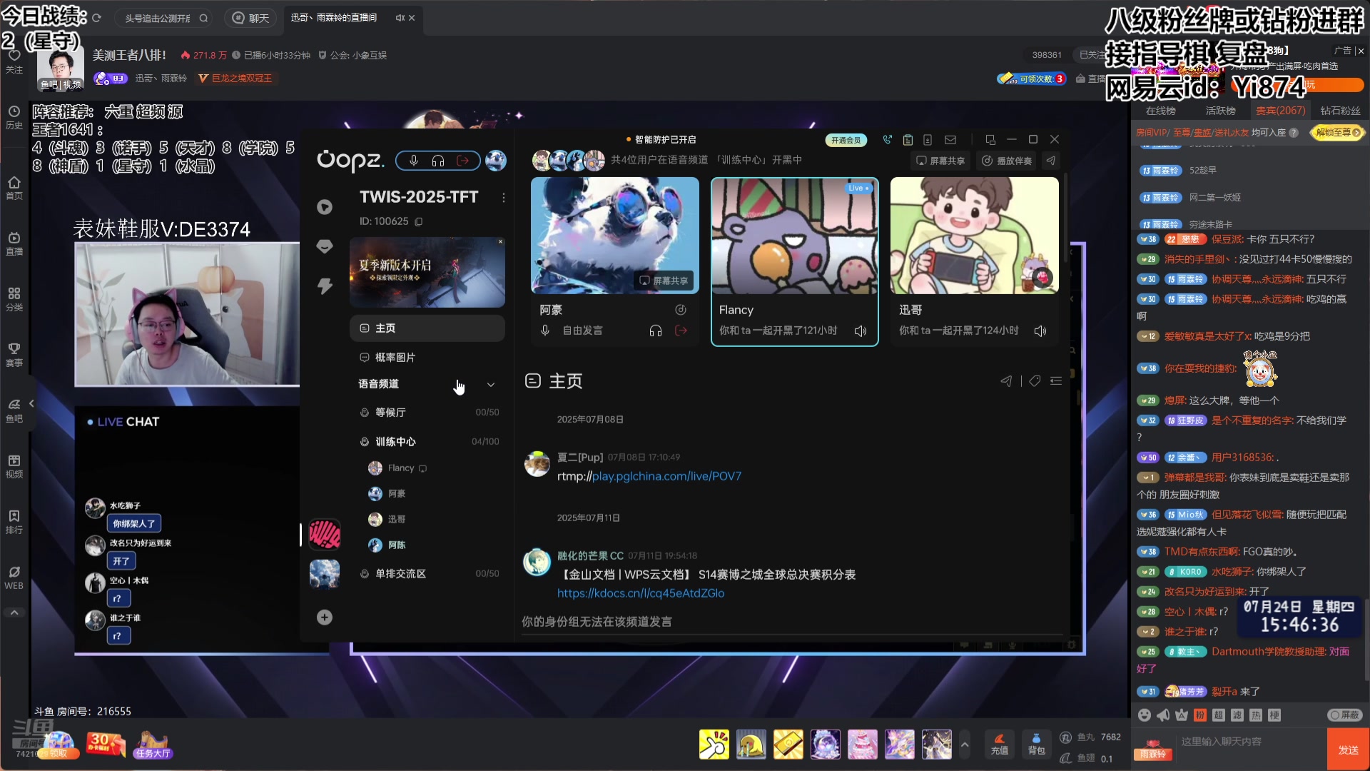Open the 分类 categories icon in sidebar
This screenshot has height=771, width=1370.
click(x=14, y=299)
